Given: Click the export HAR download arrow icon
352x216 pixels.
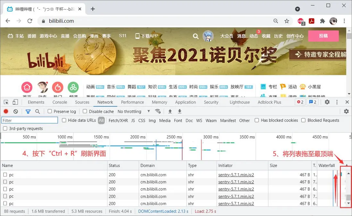Looking at the screenshot, I should tap(180, 111).
